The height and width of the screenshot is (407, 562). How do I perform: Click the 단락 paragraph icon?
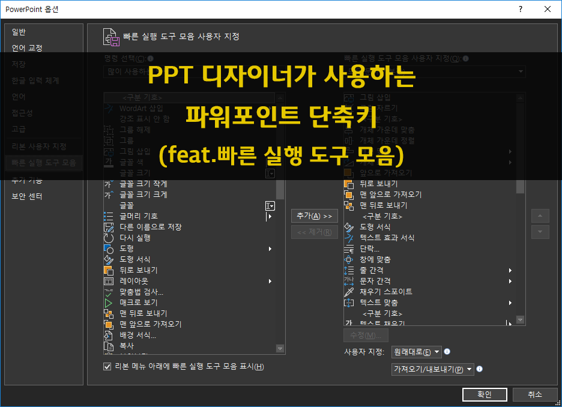click(349, 249)
